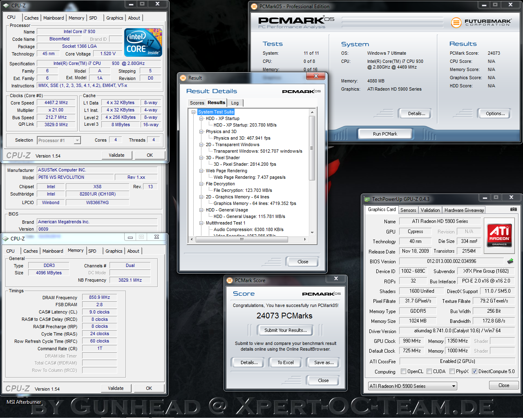Viewport: 523px width, 418px height.
Task: Enable the PhysX checkbox in GPU-Z
Action: tap(452, 371)
